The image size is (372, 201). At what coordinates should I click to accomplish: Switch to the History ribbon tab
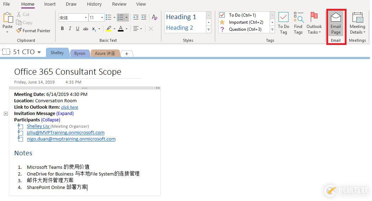pyautogui.click(x=94, y=4)
